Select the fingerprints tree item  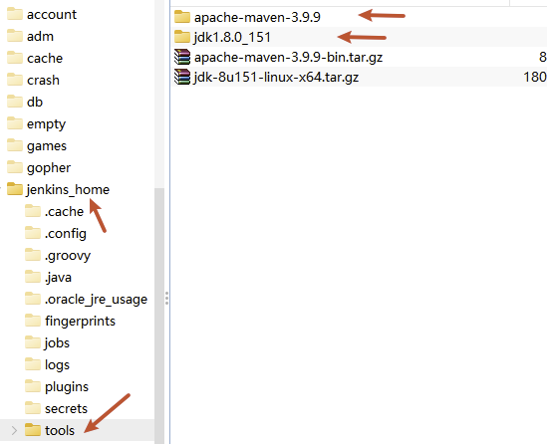point(70,321)
